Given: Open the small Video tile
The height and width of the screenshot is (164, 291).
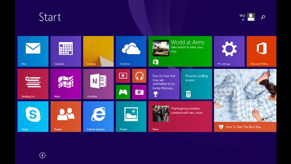Looking at the screenshot, I should (123, 76).
